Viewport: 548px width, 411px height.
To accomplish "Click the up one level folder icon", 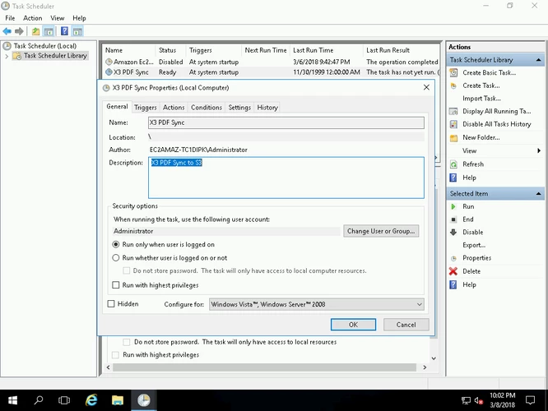I will tap(35, 31).
